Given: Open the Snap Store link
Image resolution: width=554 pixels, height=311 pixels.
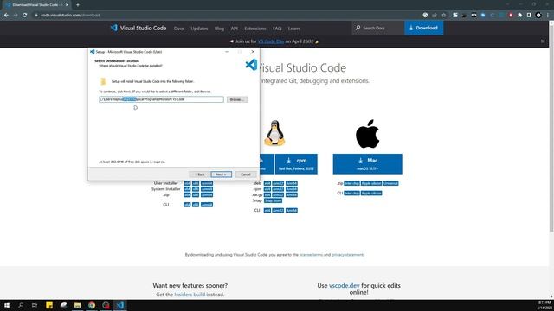Looking at the screenshot, I should (x=273, y=200).
